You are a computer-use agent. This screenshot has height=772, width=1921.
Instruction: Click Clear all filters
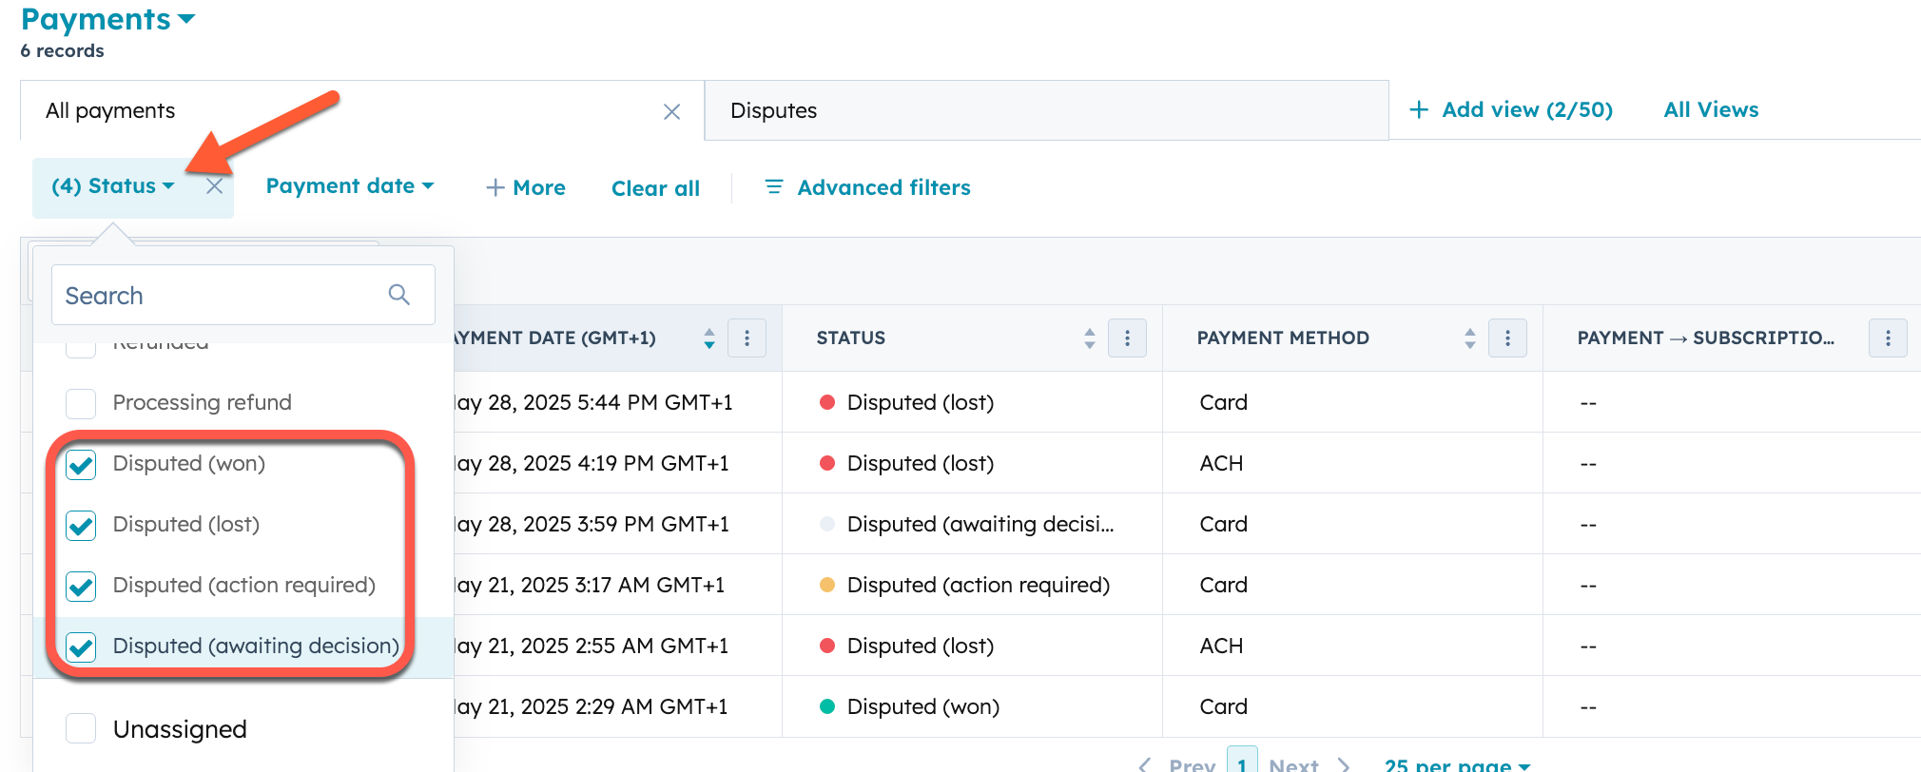pos(655,188)
